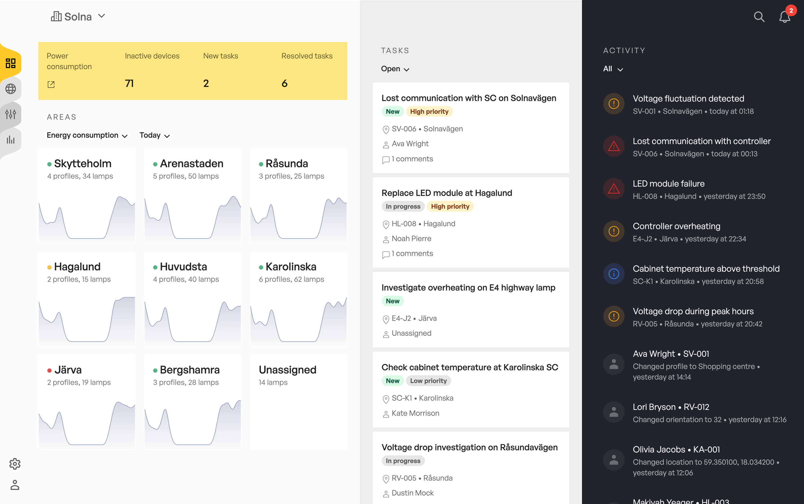The width and height of the screenshot is (804, 504).
Task: Open the Råsunda area card
Action: point(298,196)
